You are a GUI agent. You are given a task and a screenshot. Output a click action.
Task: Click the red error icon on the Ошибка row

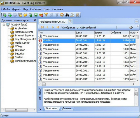[40, 41]
